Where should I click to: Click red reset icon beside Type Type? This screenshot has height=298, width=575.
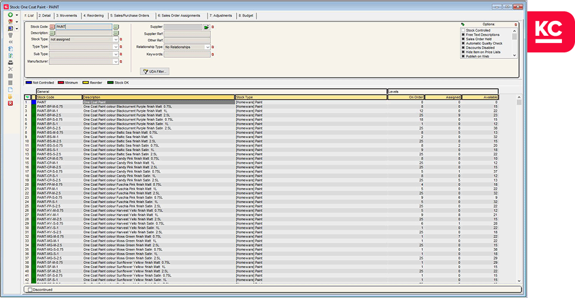click(x=121, y=47)
